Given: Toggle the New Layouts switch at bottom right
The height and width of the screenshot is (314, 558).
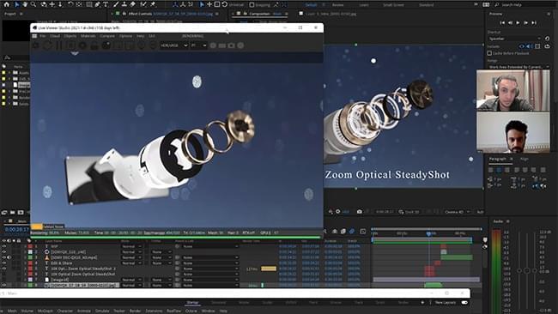Looking at the screenshot, I should 464,303.
